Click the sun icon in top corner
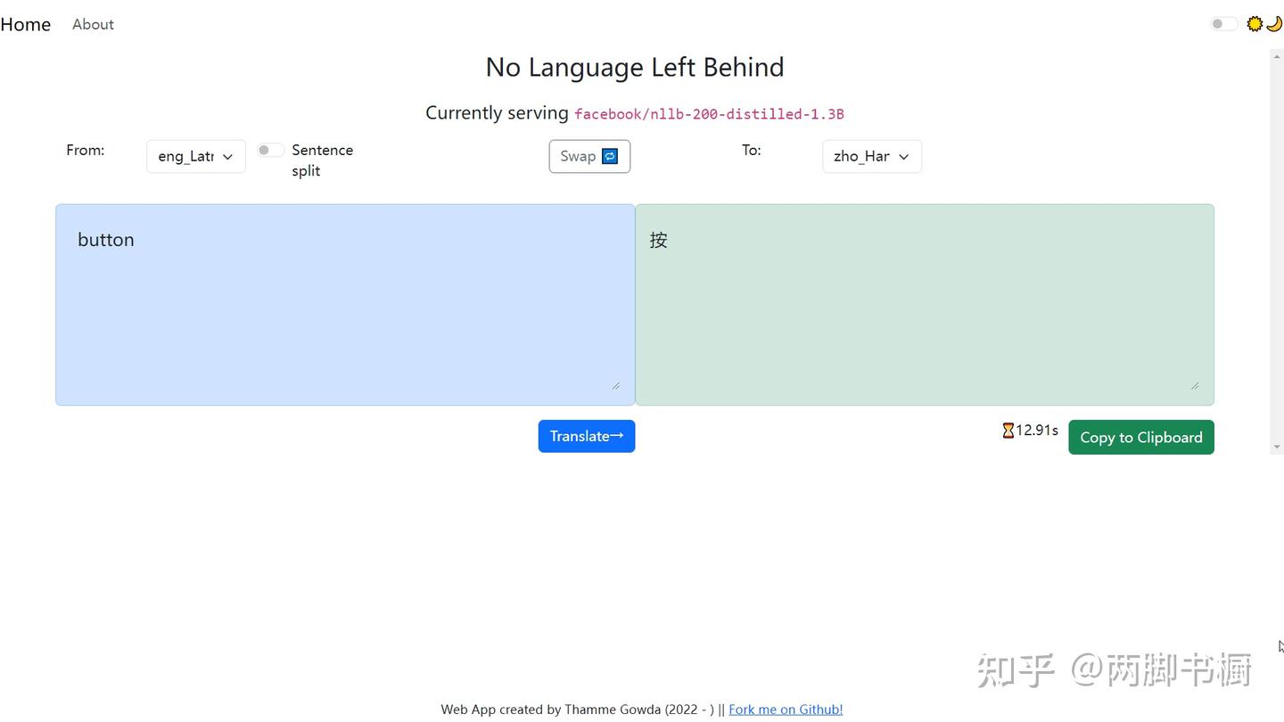 1255,24
